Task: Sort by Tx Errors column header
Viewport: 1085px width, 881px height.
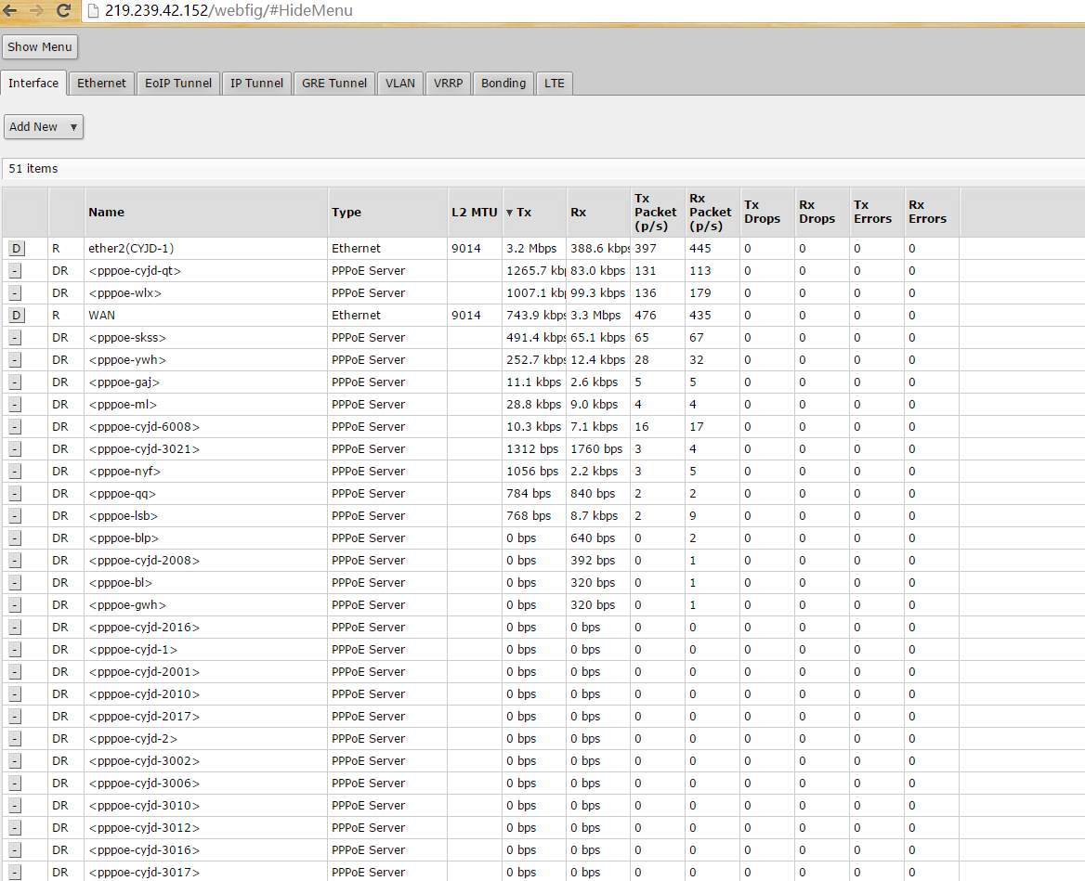Action: (876, 213)
